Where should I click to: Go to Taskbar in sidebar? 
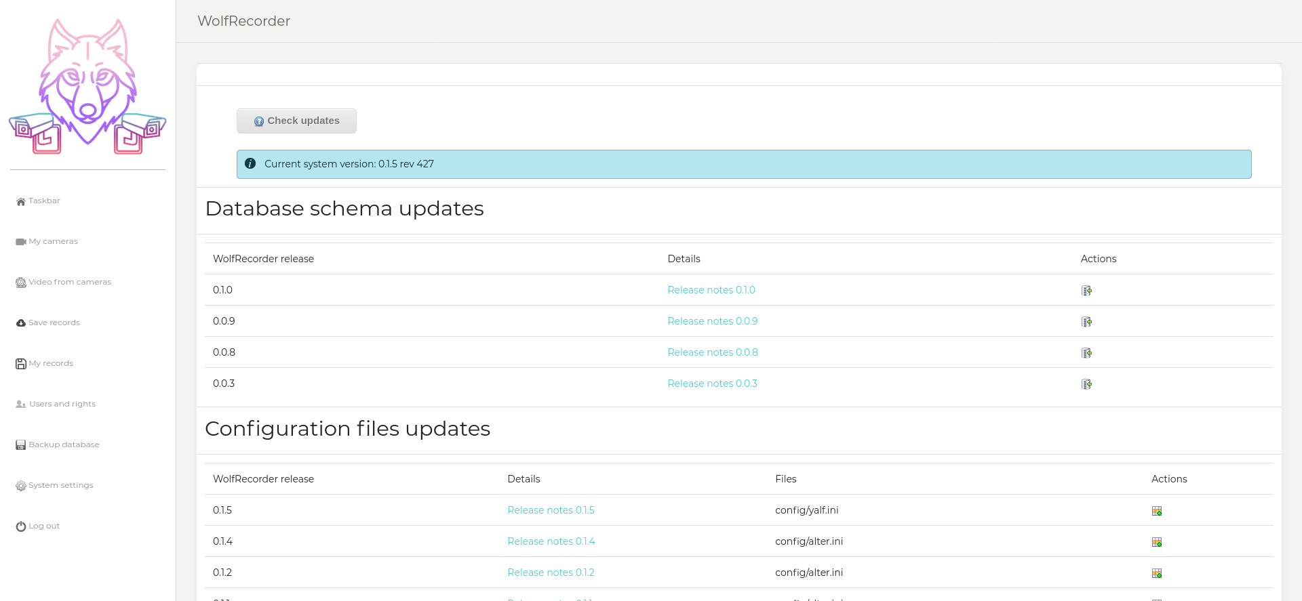(x=44, y=201)
